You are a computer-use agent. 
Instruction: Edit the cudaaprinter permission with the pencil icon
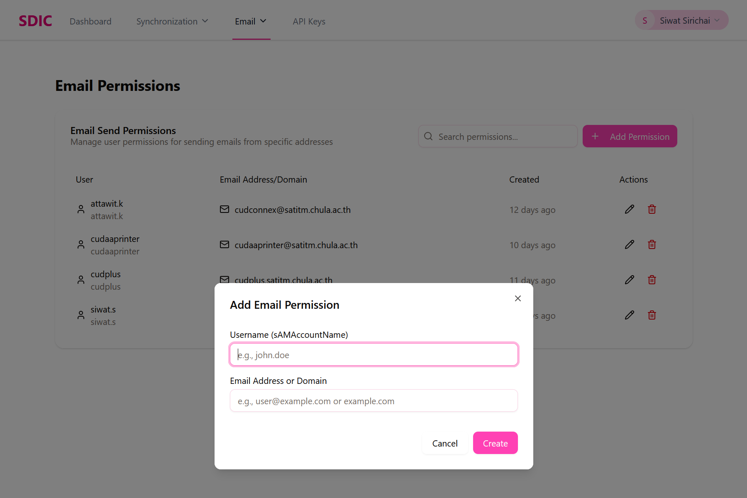coord(630,244)
